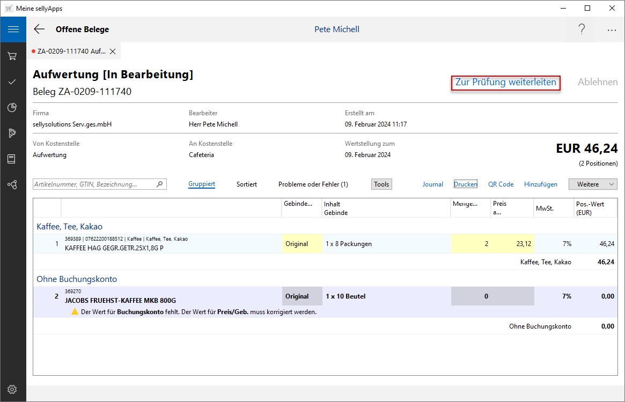Open the Journal link
625x402 pixels.
click(x=432, y=184)
